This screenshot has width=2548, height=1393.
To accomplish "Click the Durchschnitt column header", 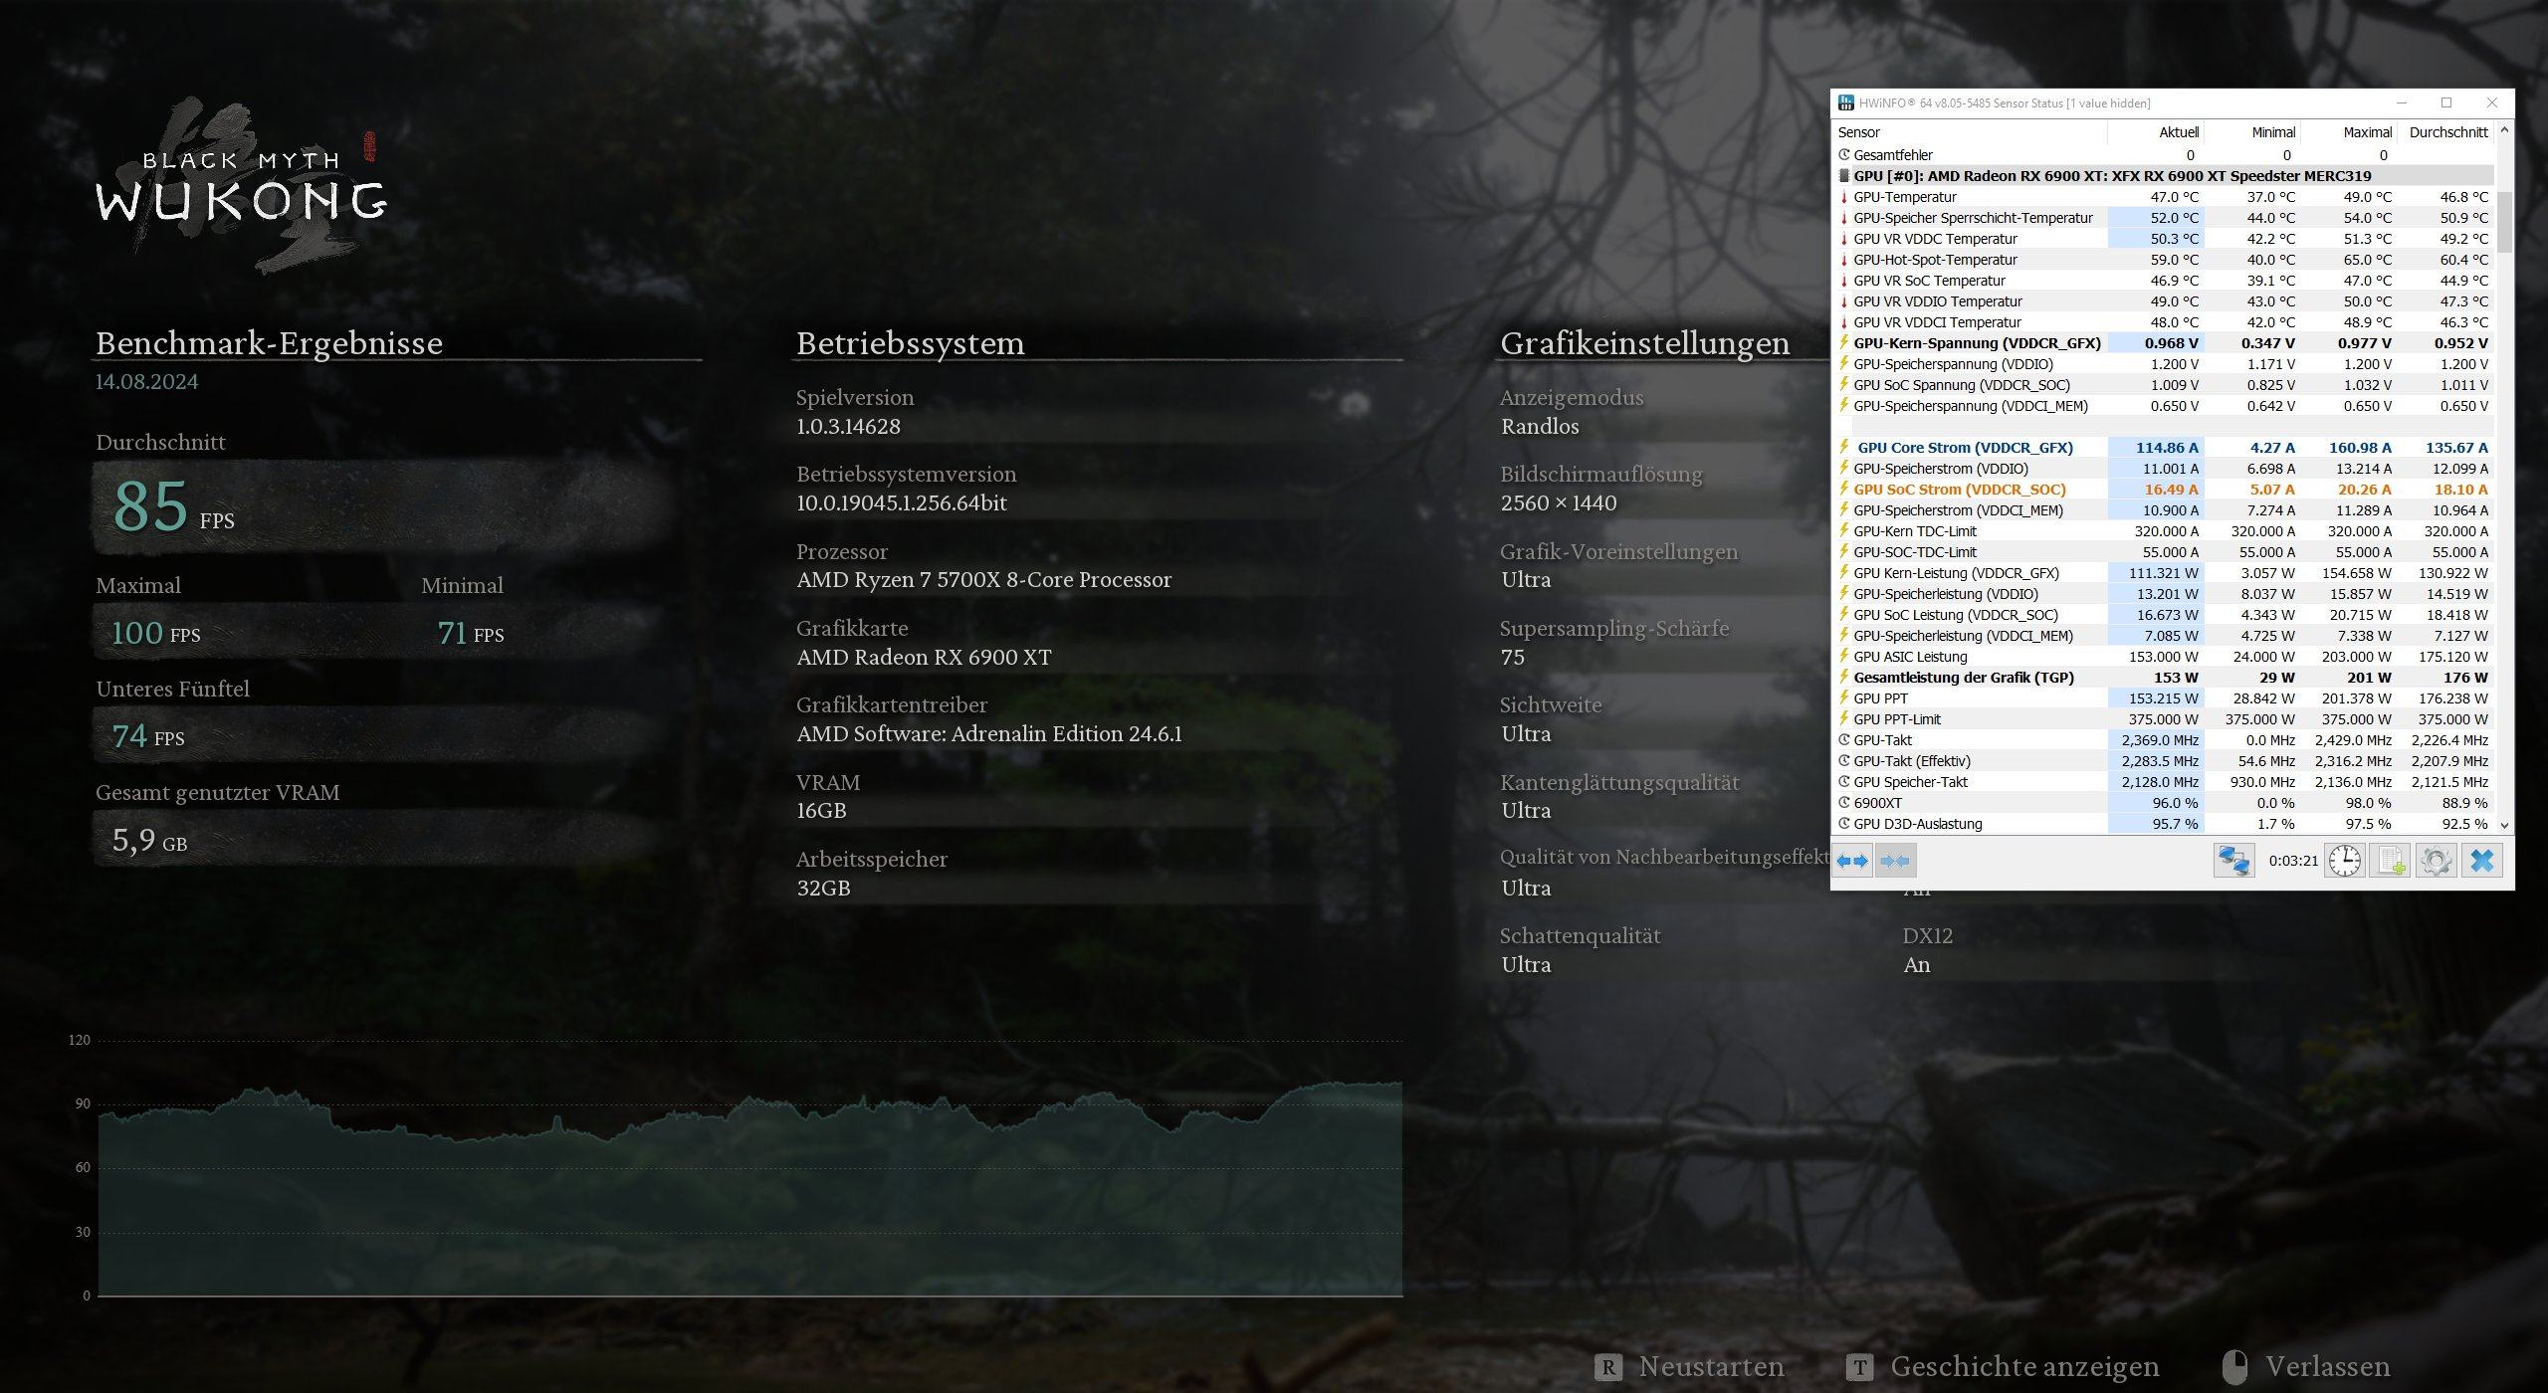I will [x=2447, y=132].
